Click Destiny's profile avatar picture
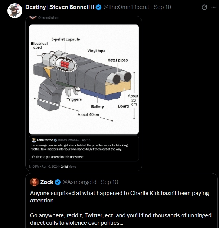The image size is (219, 228). (15, 11)
